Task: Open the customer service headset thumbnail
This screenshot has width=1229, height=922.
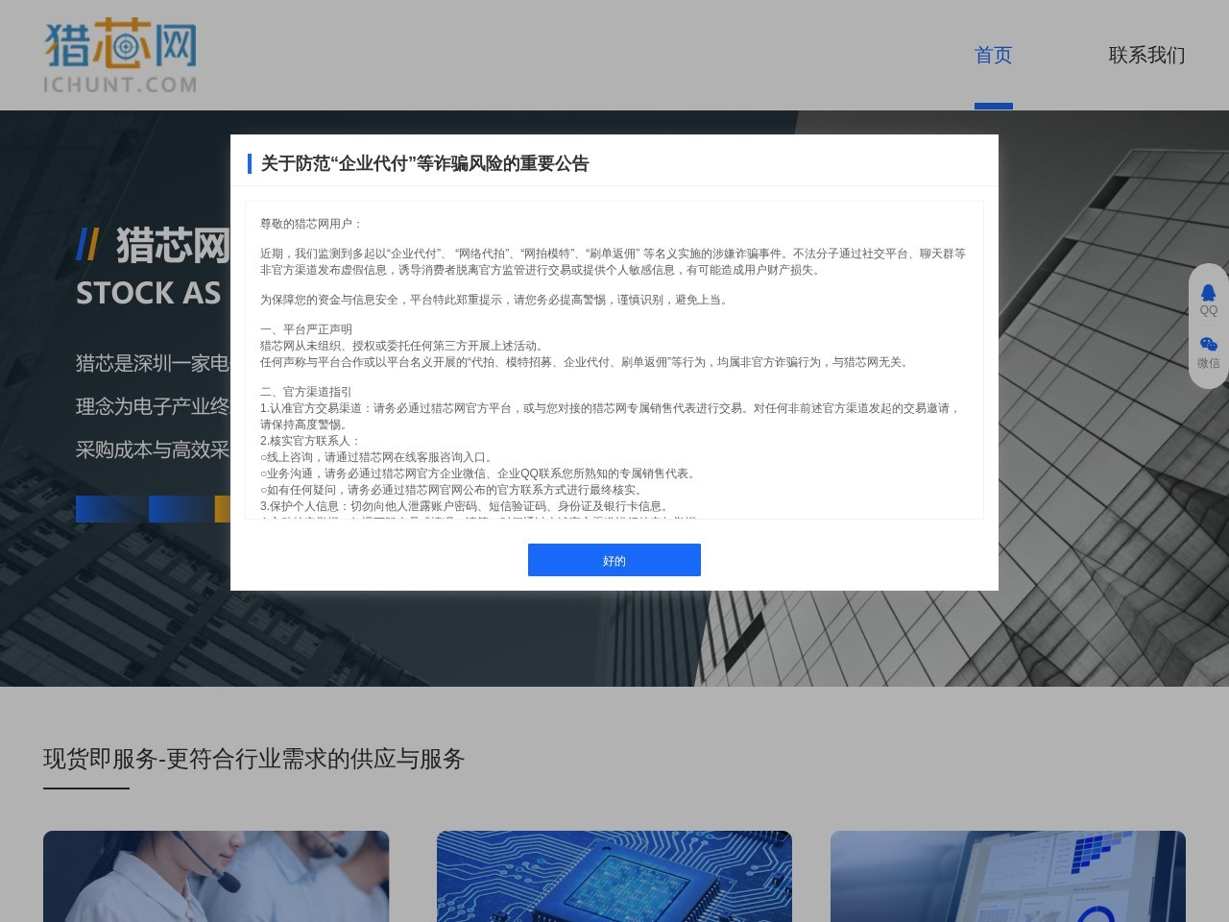Action: (x=216, y=876)
